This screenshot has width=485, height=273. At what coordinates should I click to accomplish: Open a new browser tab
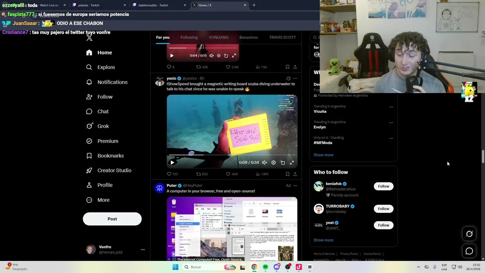point(254,5)
